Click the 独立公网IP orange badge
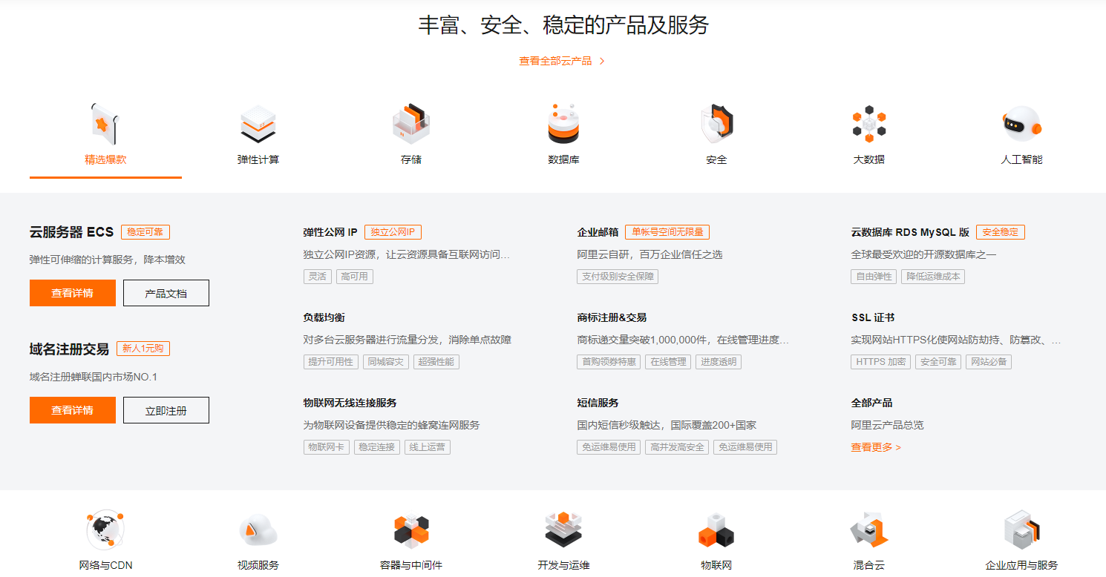The width and height of the screenshot is (1106, 577). [393, 232]
